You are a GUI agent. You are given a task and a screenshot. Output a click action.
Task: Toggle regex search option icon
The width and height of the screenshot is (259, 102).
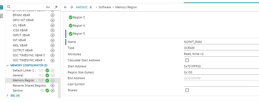coord(56,7)
